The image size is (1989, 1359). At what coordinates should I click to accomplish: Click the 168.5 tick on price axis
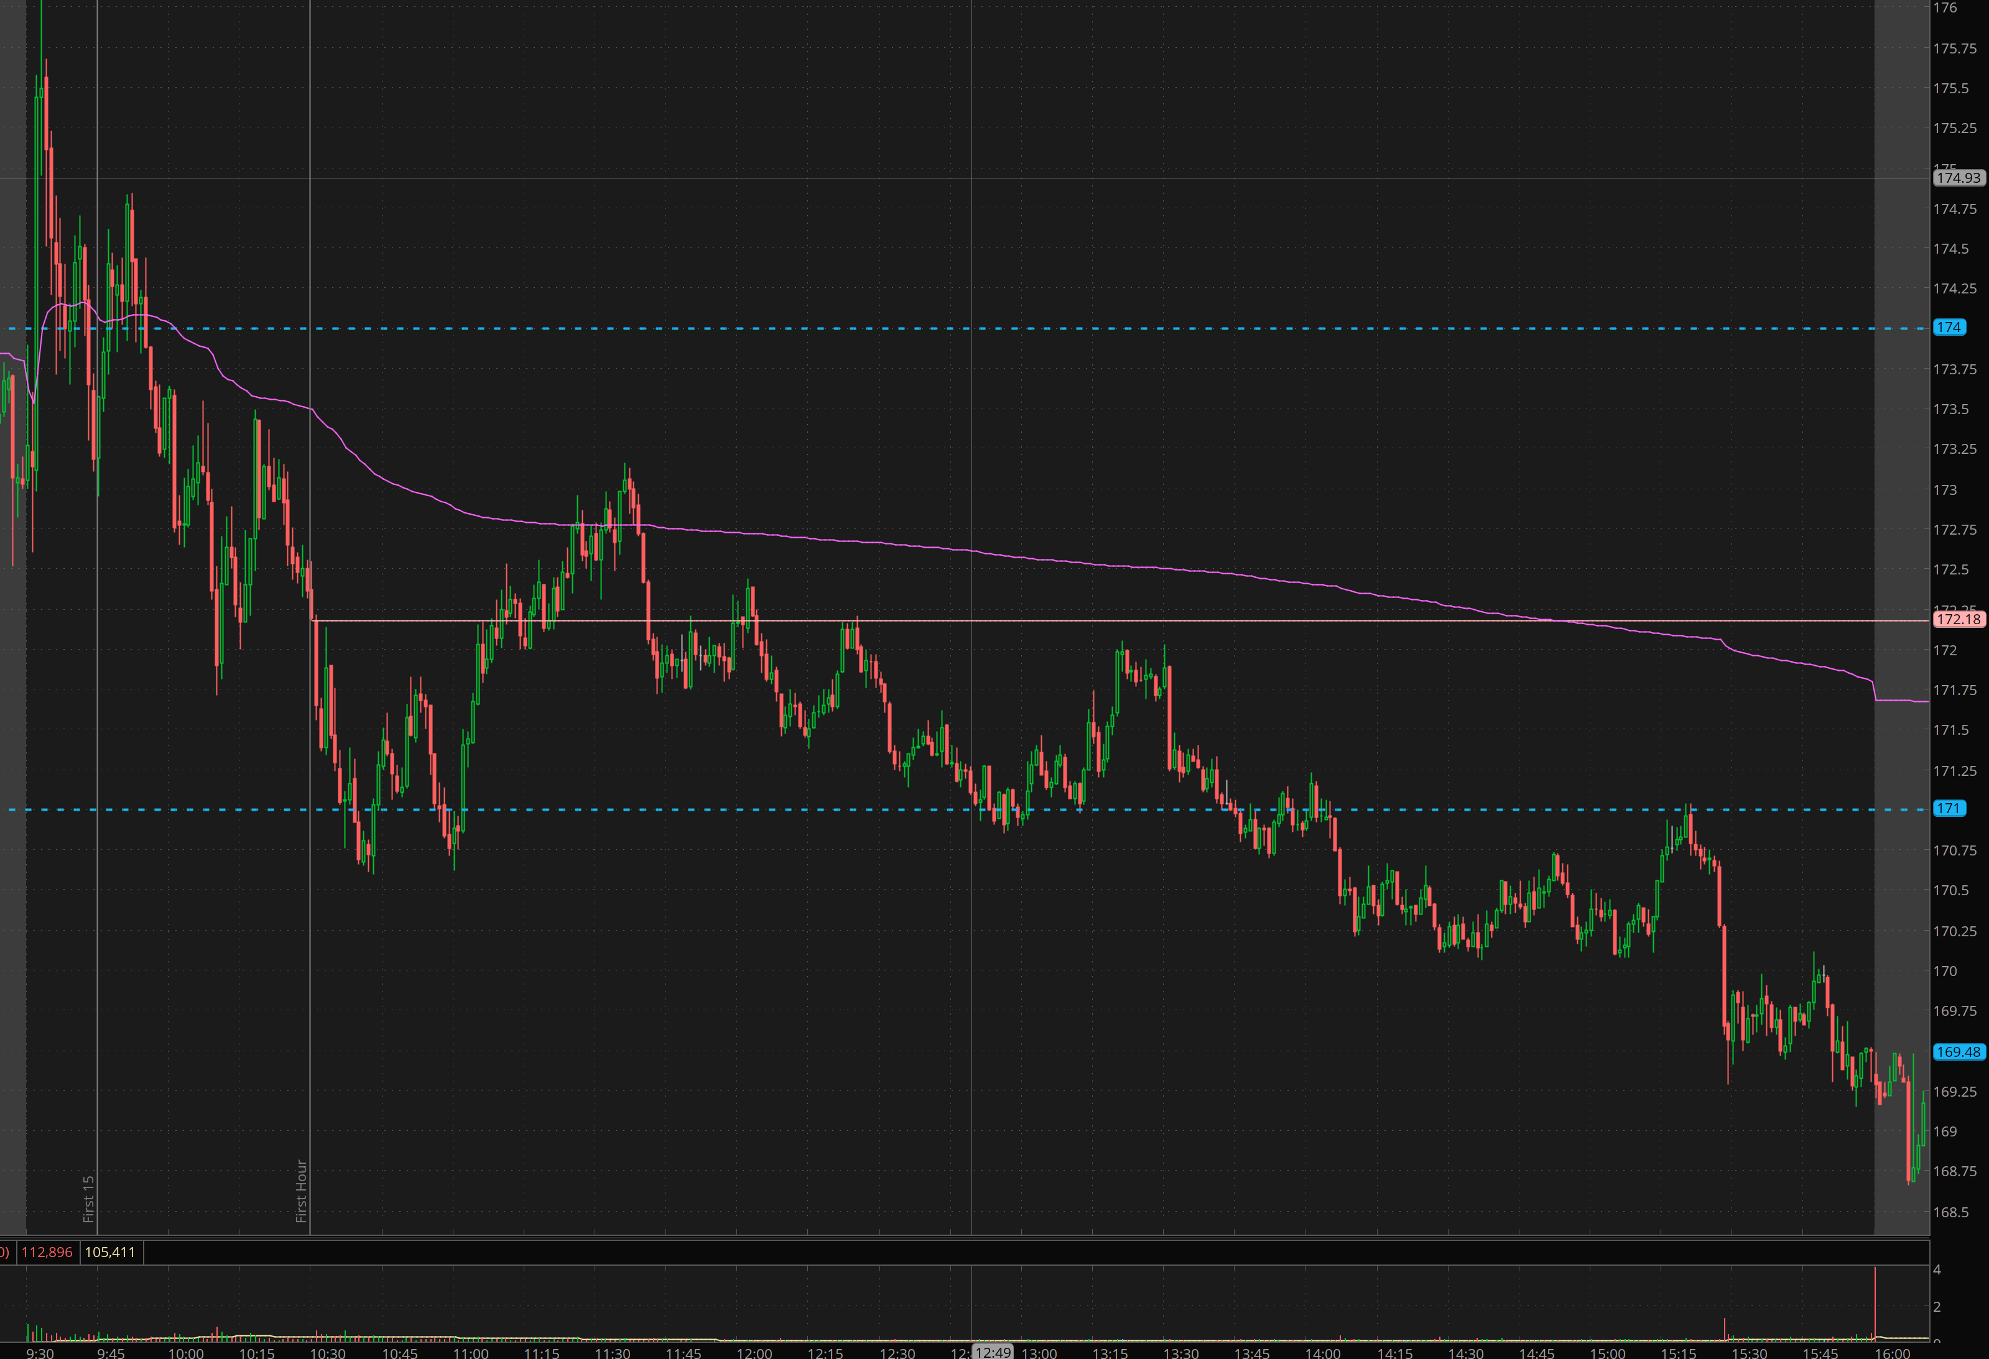click(x=1950, y=1212)
